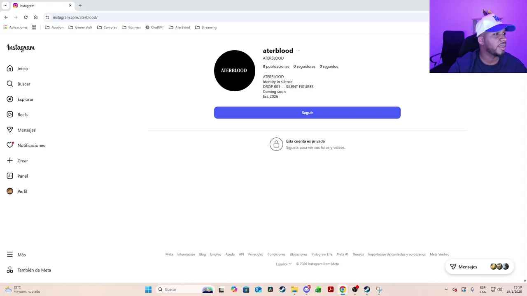527x296 pixels.
Task: Open the tab search dropdown arrow
Action: (x=5, y=5)
